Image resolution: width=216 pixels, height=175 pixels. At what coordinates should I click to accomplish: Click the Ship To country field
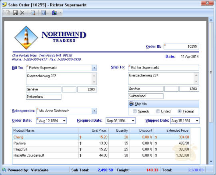(x=146, y=96)
